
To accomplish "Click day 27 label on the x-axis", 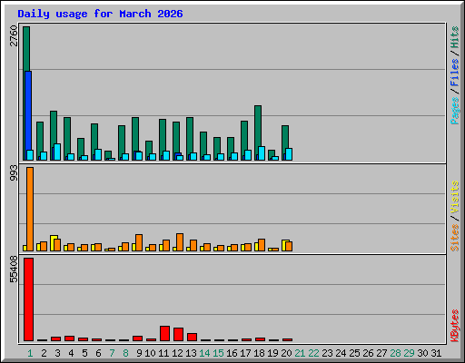I will 381,353.
